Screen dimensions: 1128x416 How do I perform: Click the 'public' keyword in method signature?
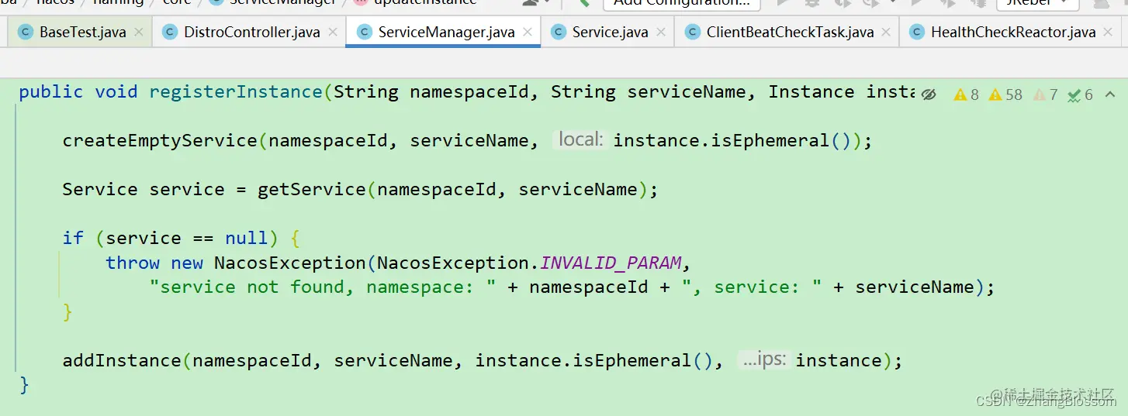pos(51,91)
